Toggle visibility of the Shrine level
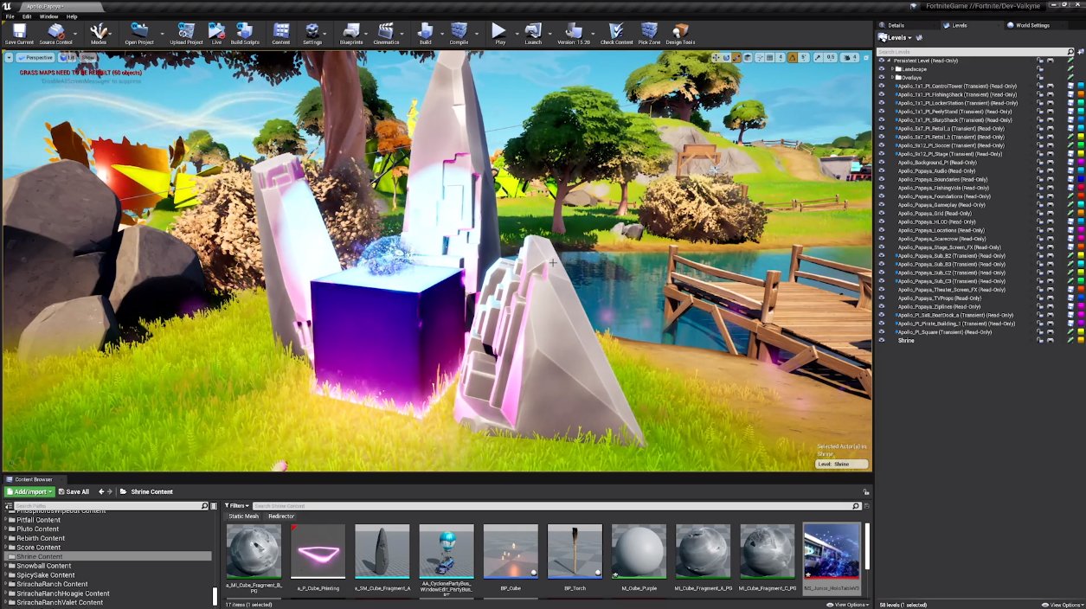 [882, 340]
